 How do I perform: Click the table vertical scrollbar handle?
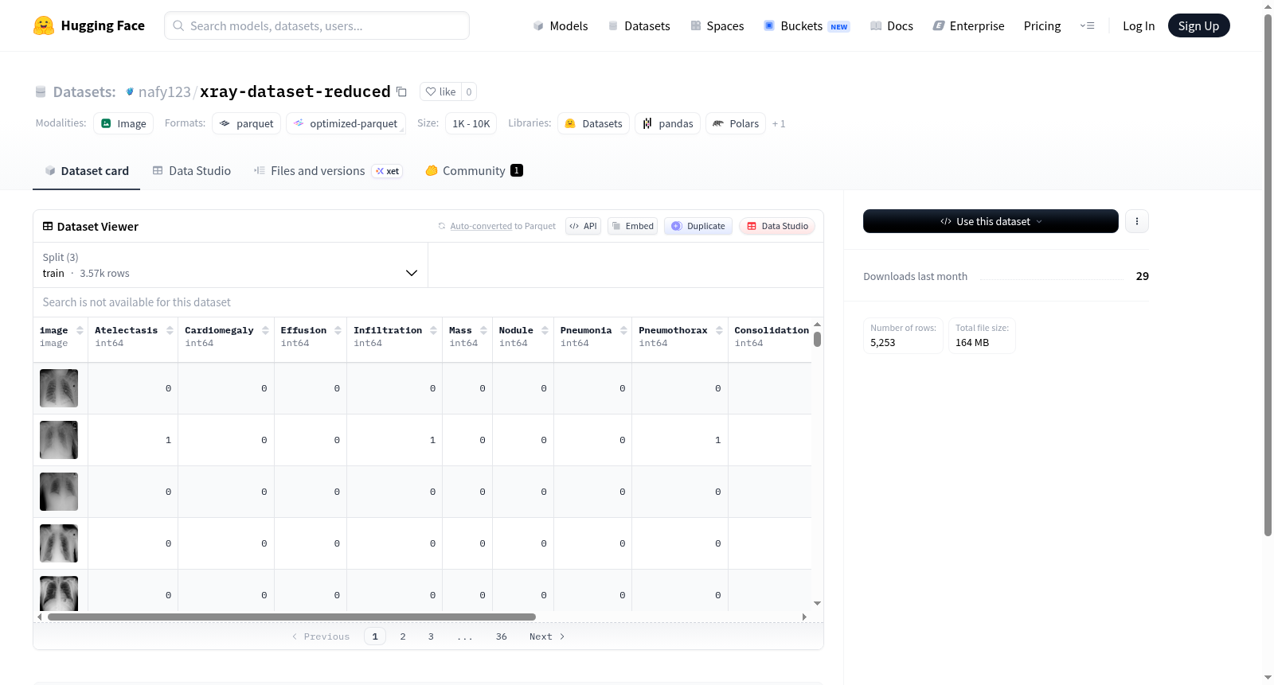click(817, 339)
